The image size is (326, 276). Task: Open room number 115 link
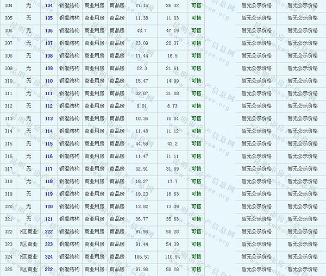click(x=49, y=144)
